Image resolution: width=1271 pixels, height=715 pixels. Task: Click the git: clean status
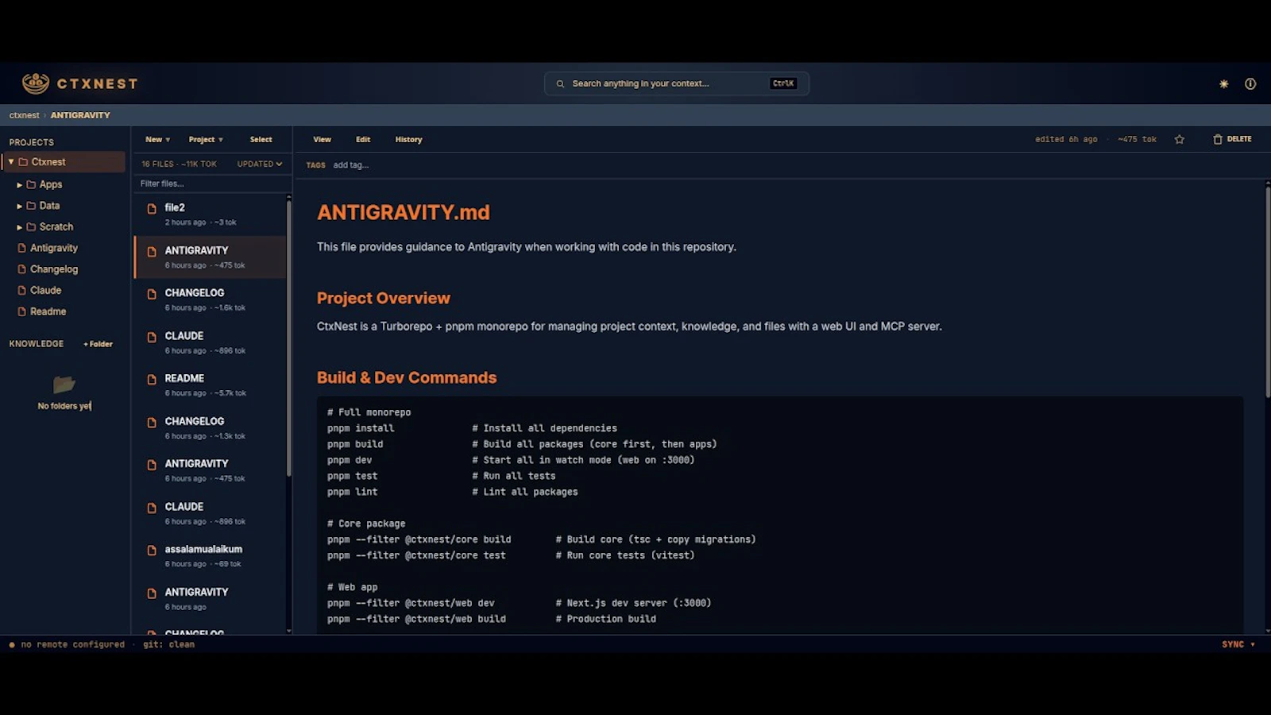[168, 644]
